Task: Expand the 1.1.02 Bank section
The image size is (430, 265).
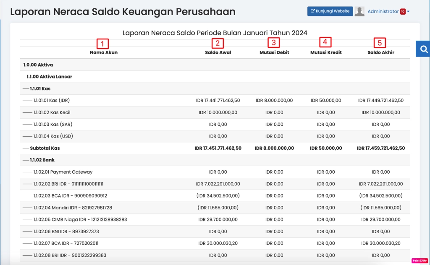Action: click(42, 160)
